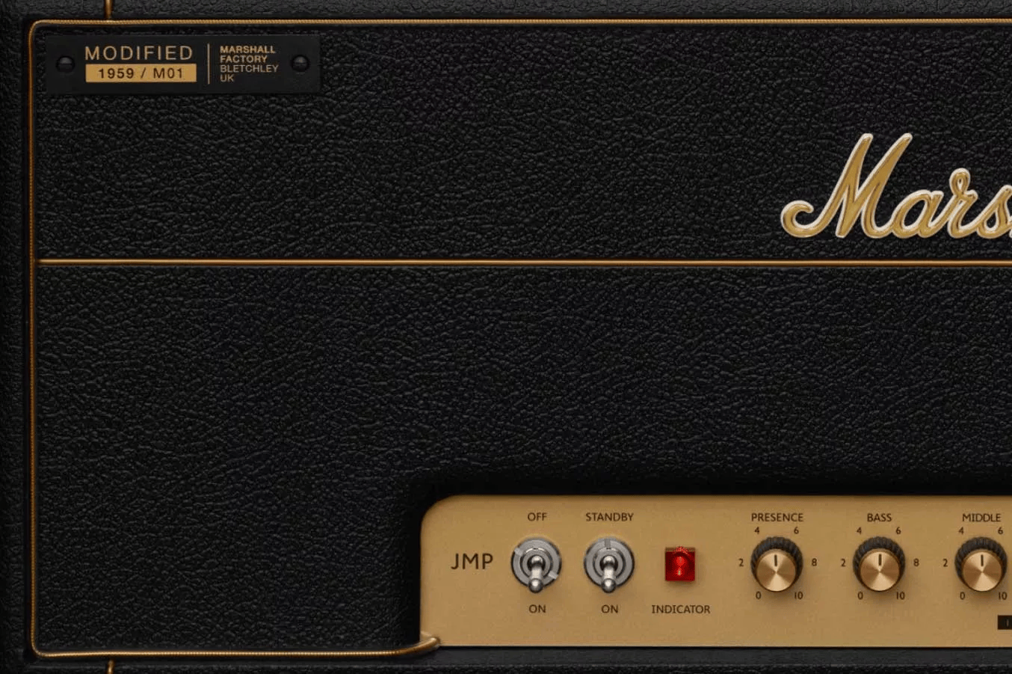Click the MODIFIED badge title
The width and height of the screenshot is (1012, 674).
139,53
